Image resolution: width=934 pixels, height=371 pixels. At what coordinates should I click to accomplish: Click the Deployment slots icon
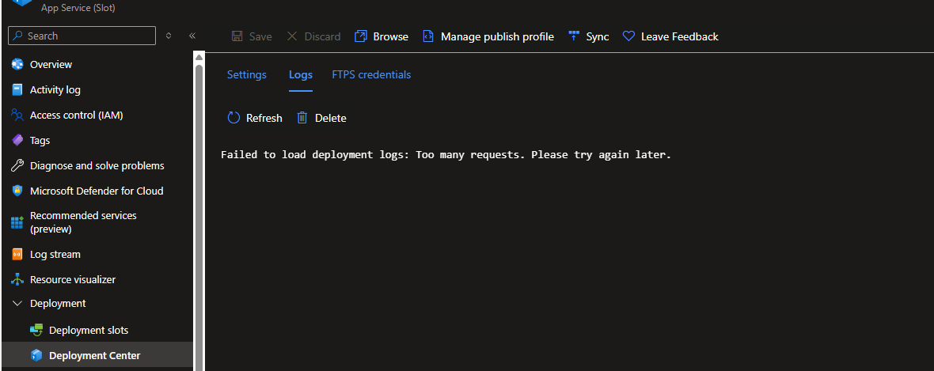click(36, 330)
